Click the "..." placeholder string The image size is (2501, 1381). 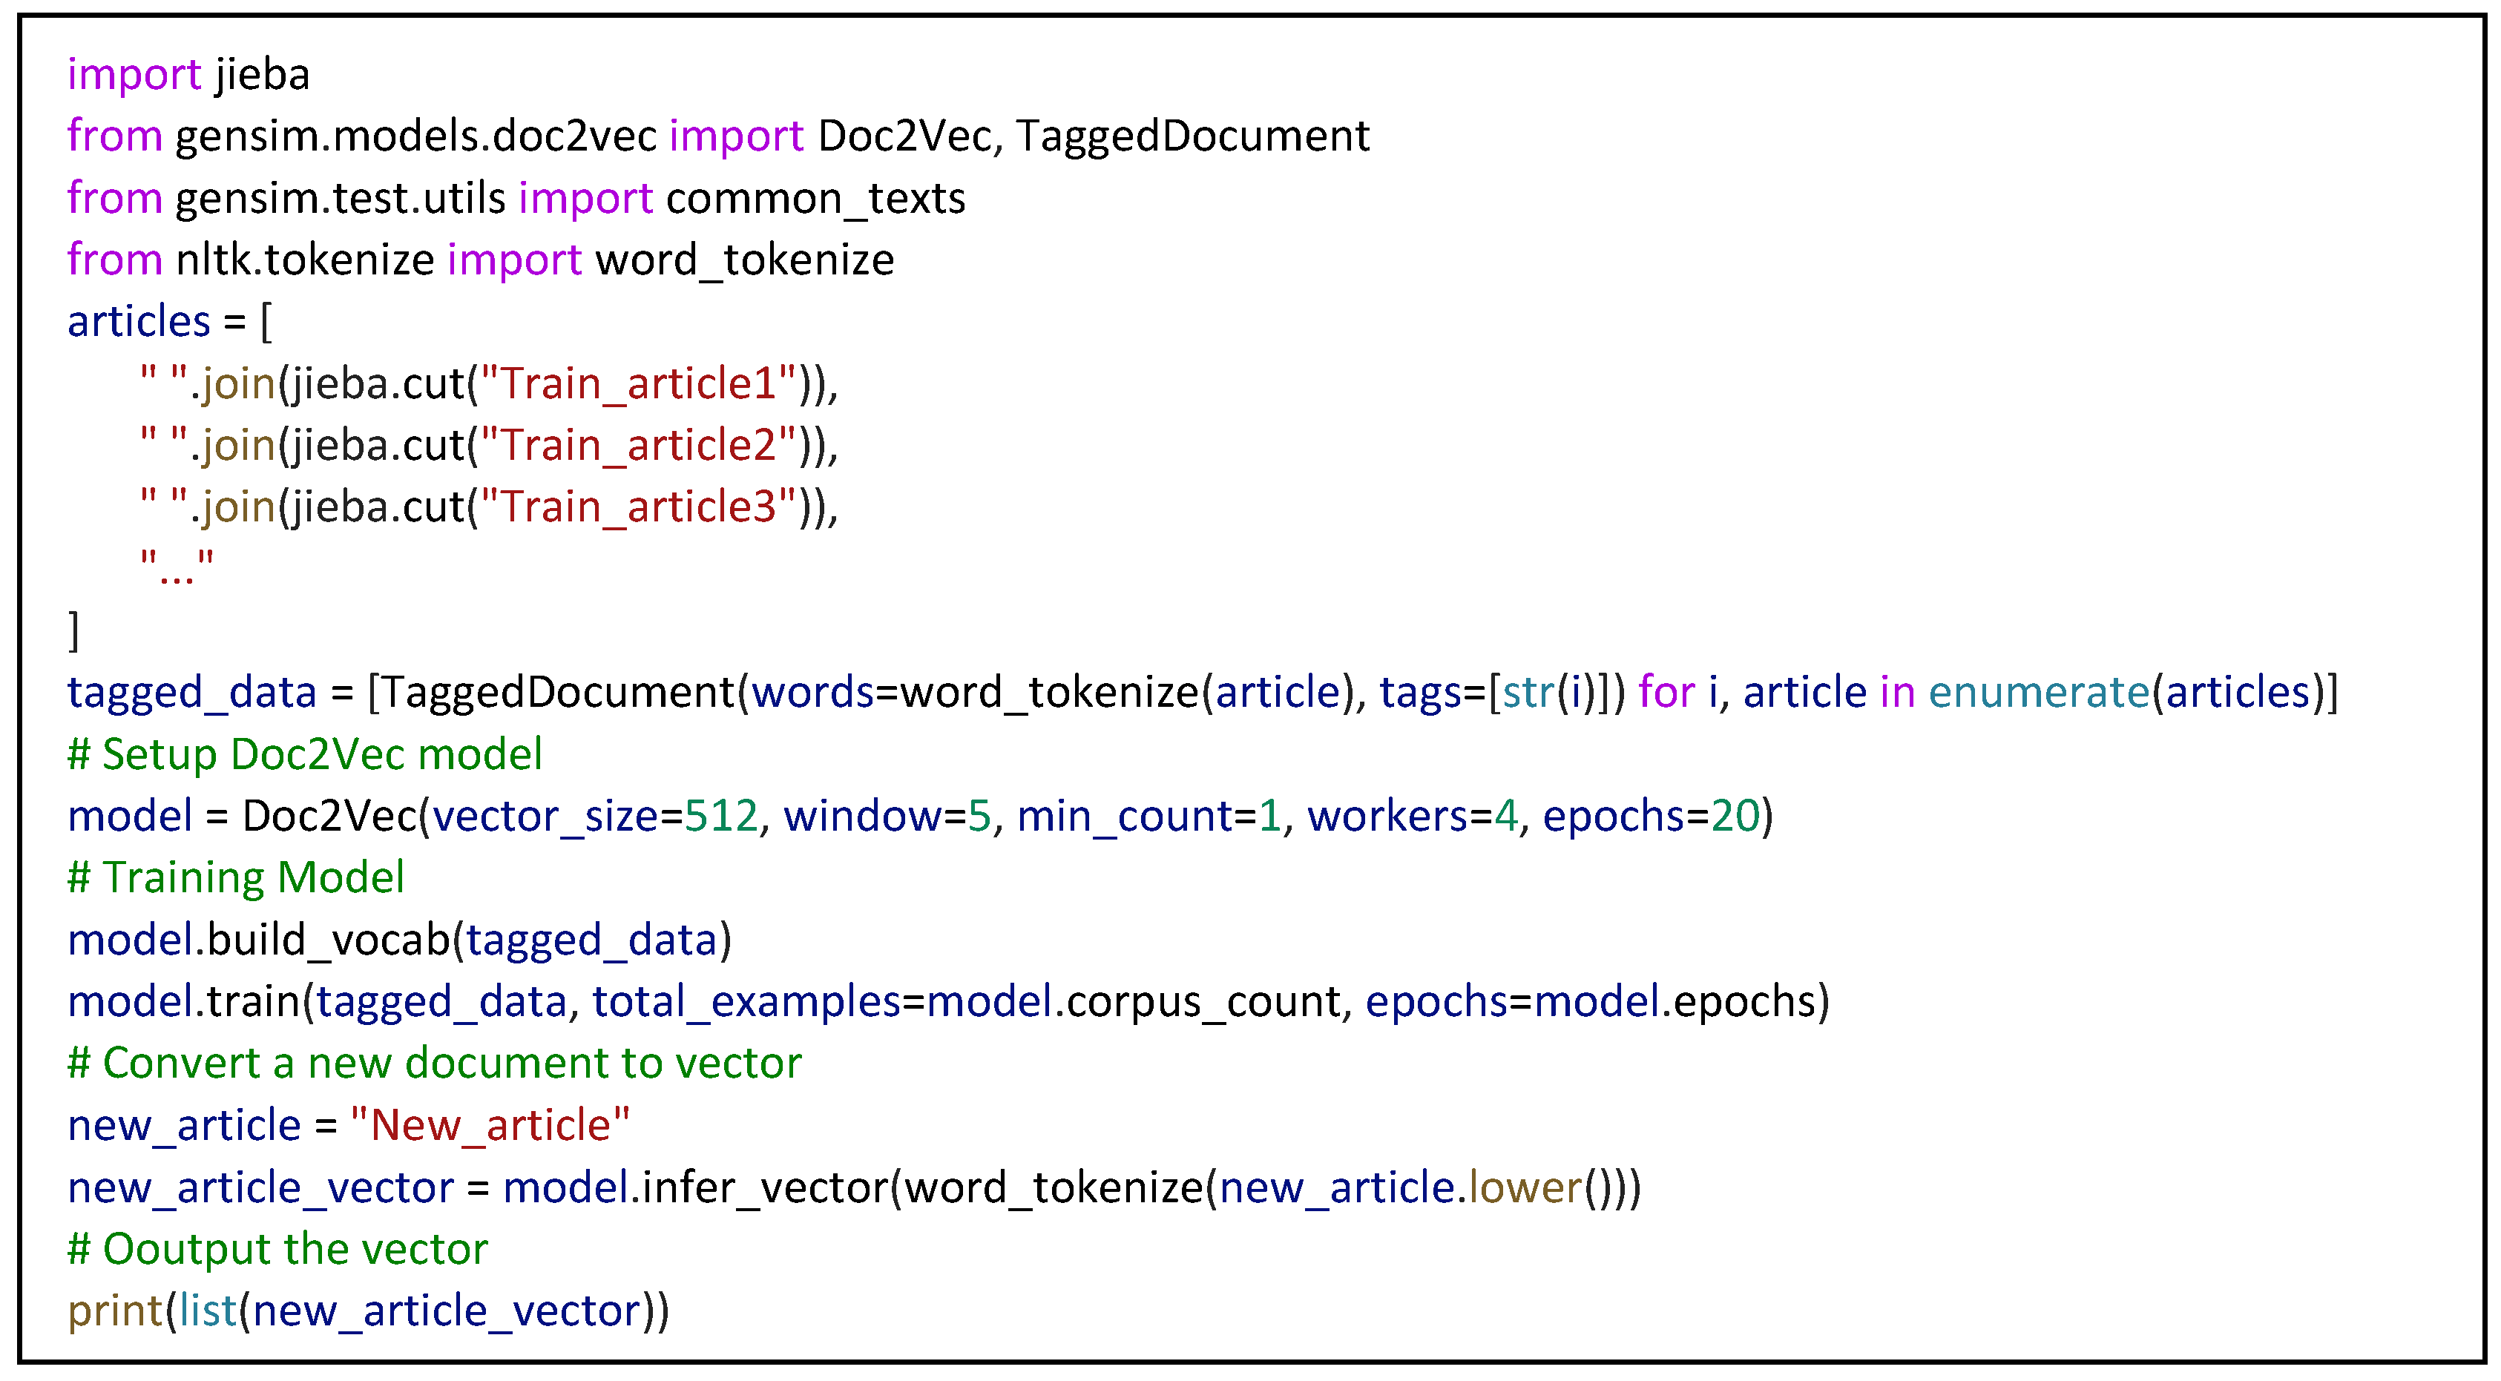[x=177, y=566]
